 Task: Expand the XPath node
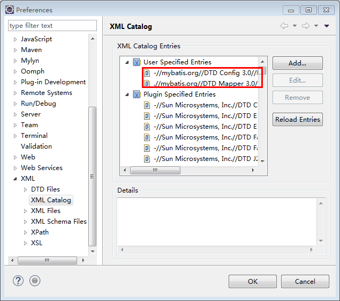pos(25,232)
